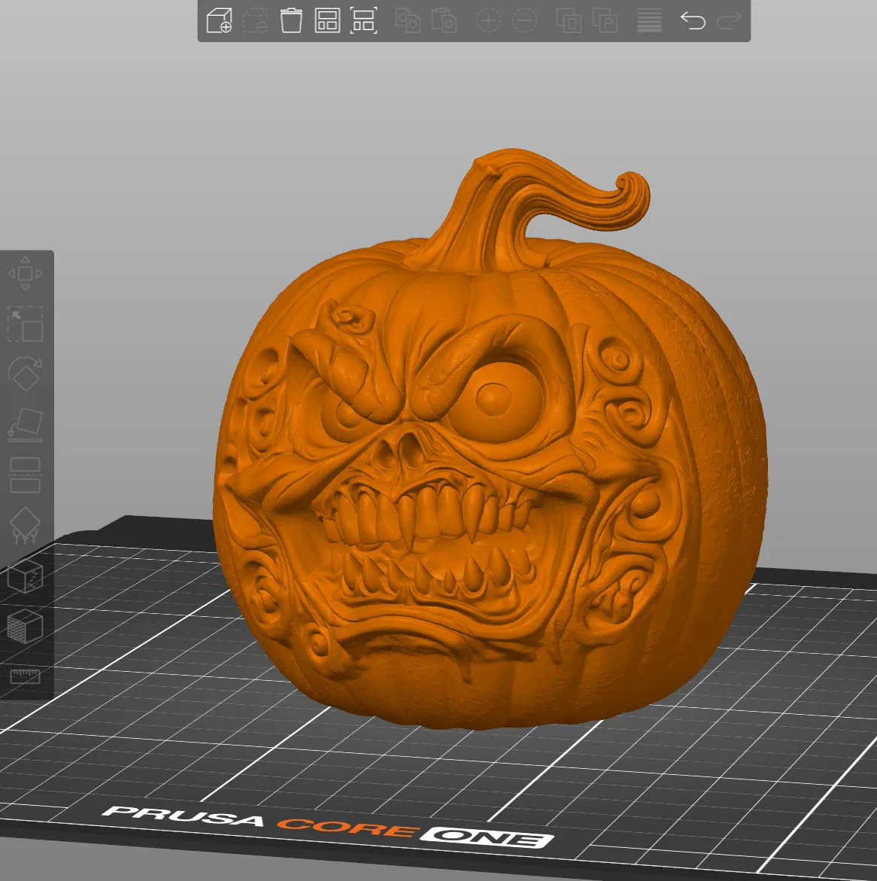Viewport: 877px width, 881px height.
Task: Click the Add model icon
Action: tap(219, 21)
